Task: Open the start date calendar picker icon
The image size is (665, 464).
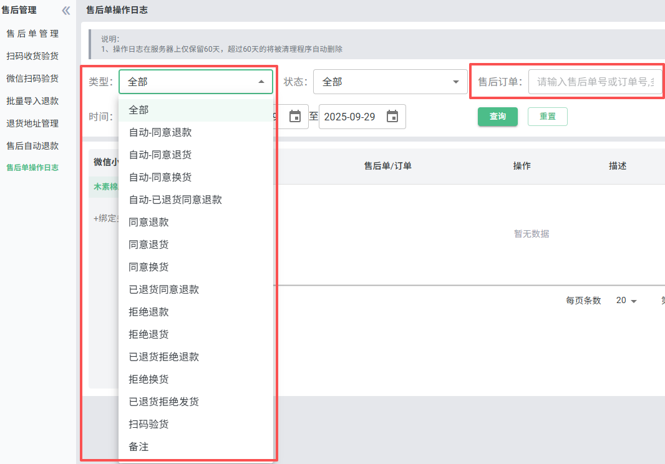Action: point(295,117)
